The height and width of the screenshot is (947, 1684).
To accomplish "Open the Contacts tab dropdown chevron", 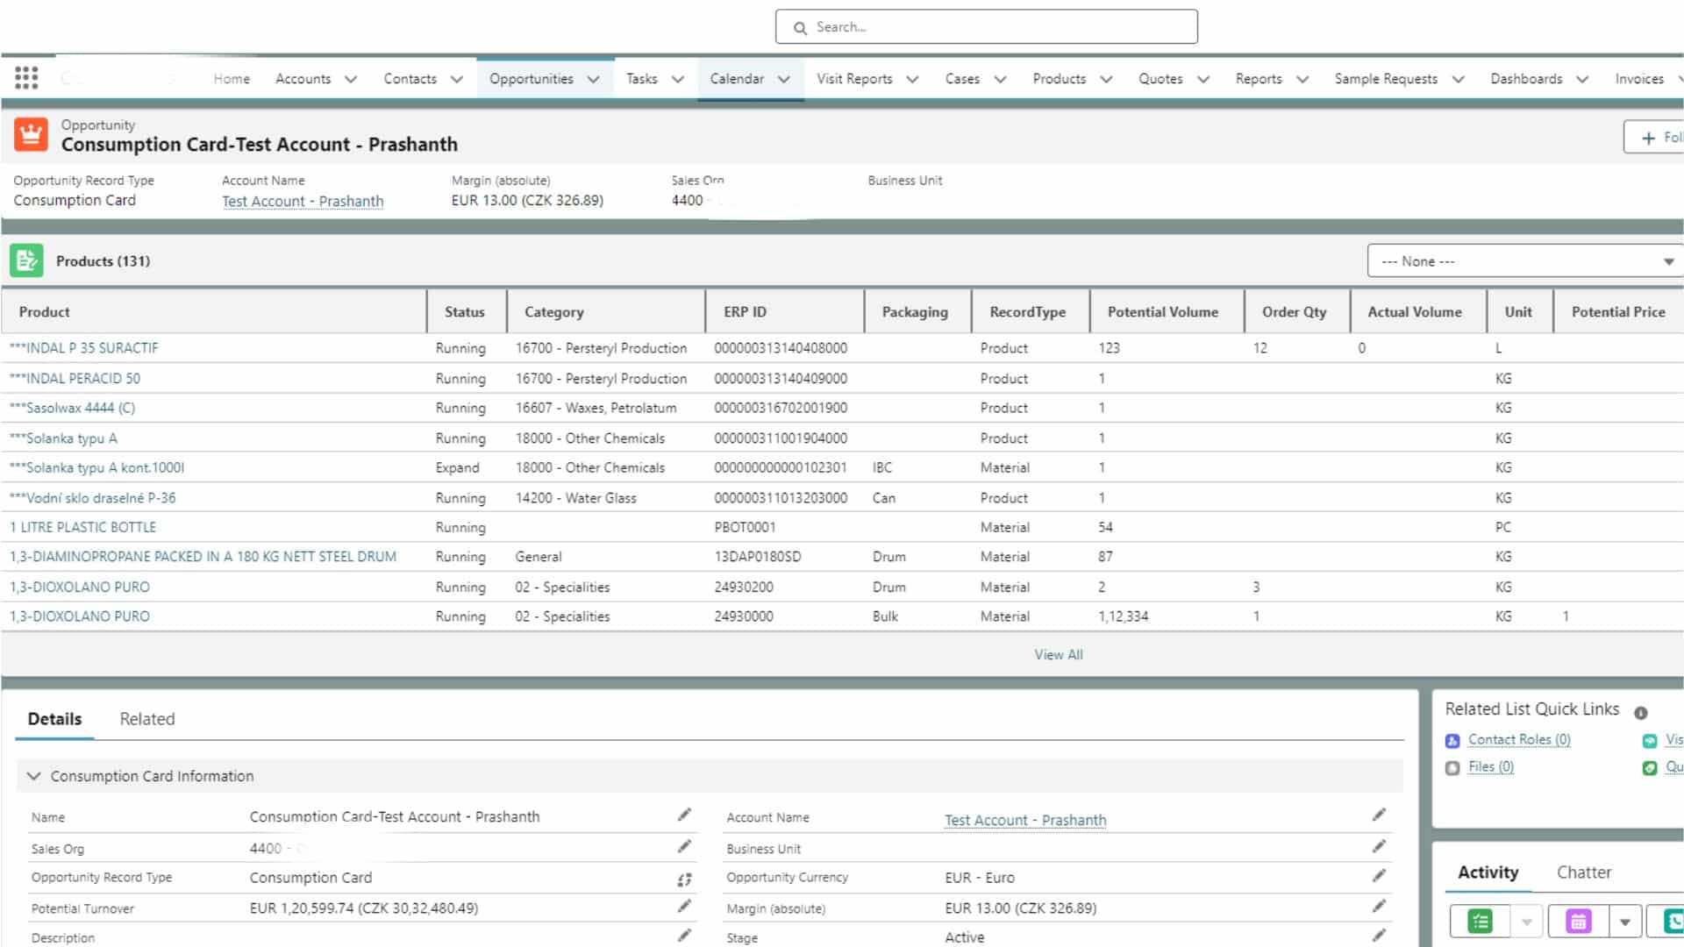I will (x=456, y=79).
